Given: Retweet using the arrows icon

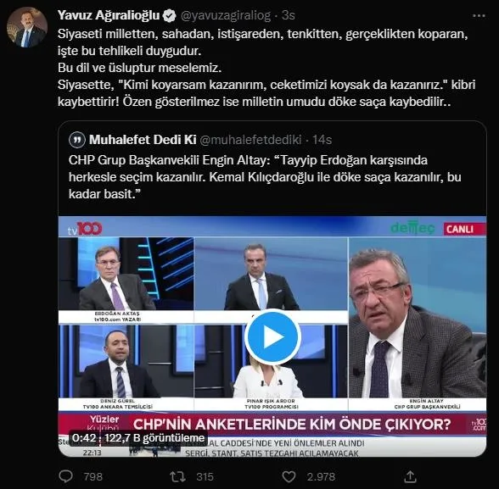Looking at the screenshot, I should pyautogui.click(x=178, y=476).
